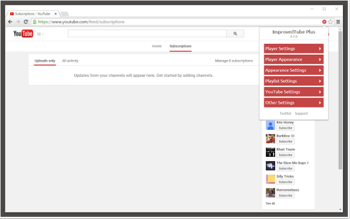350x219 pixels.
Task: Click the search magnifier button
Action: point(235,33)
